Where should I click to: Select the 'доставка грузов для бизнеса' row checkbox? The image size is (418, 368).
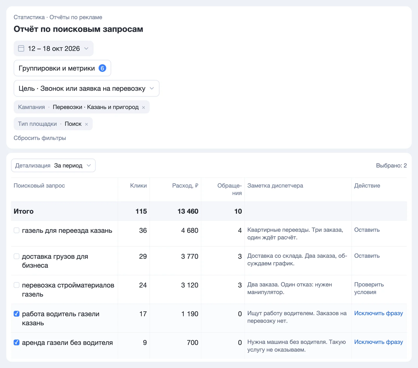click(x=16, y=256)
